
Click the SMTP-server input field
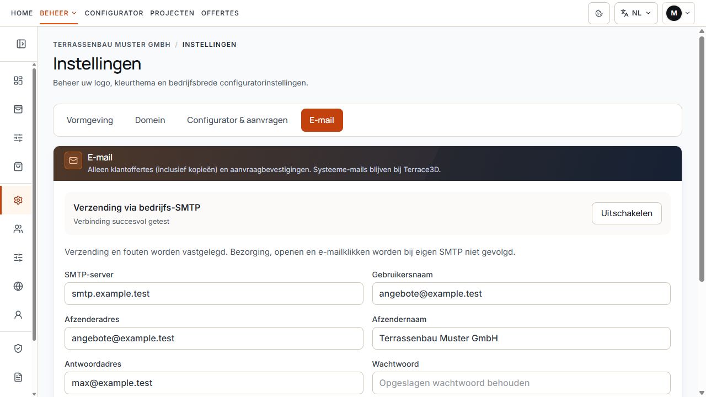point(214,294)
